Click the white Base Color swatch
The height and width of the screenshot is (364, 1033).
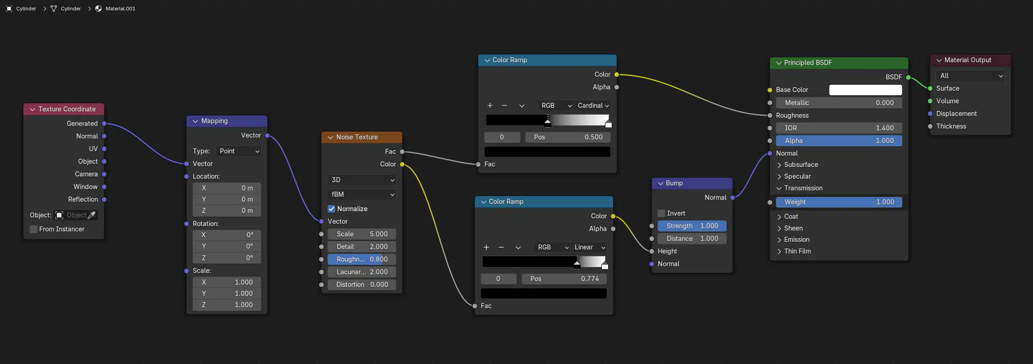(865, 90)
